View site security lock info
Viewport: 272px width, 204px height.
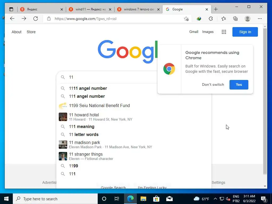coord(49,19)
